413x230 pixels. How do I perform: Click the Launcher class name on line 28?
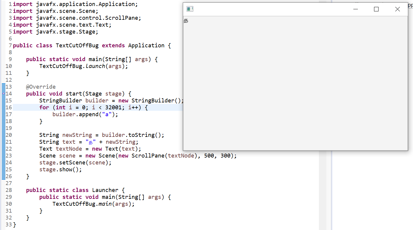(105, 190)
